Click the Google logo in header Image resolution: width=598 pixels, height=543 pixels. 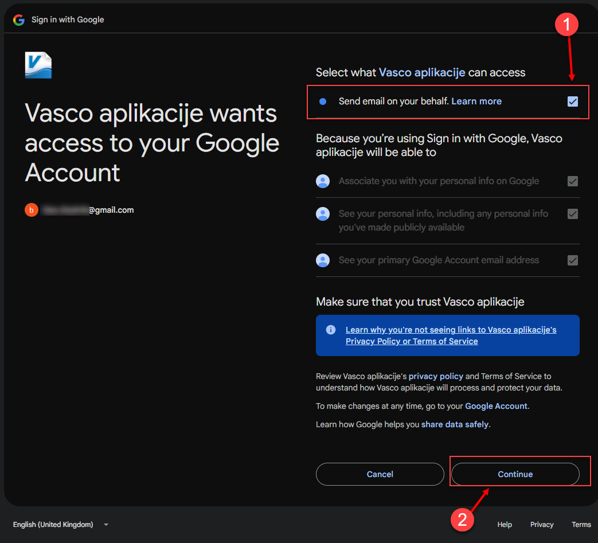pos(19,20)
